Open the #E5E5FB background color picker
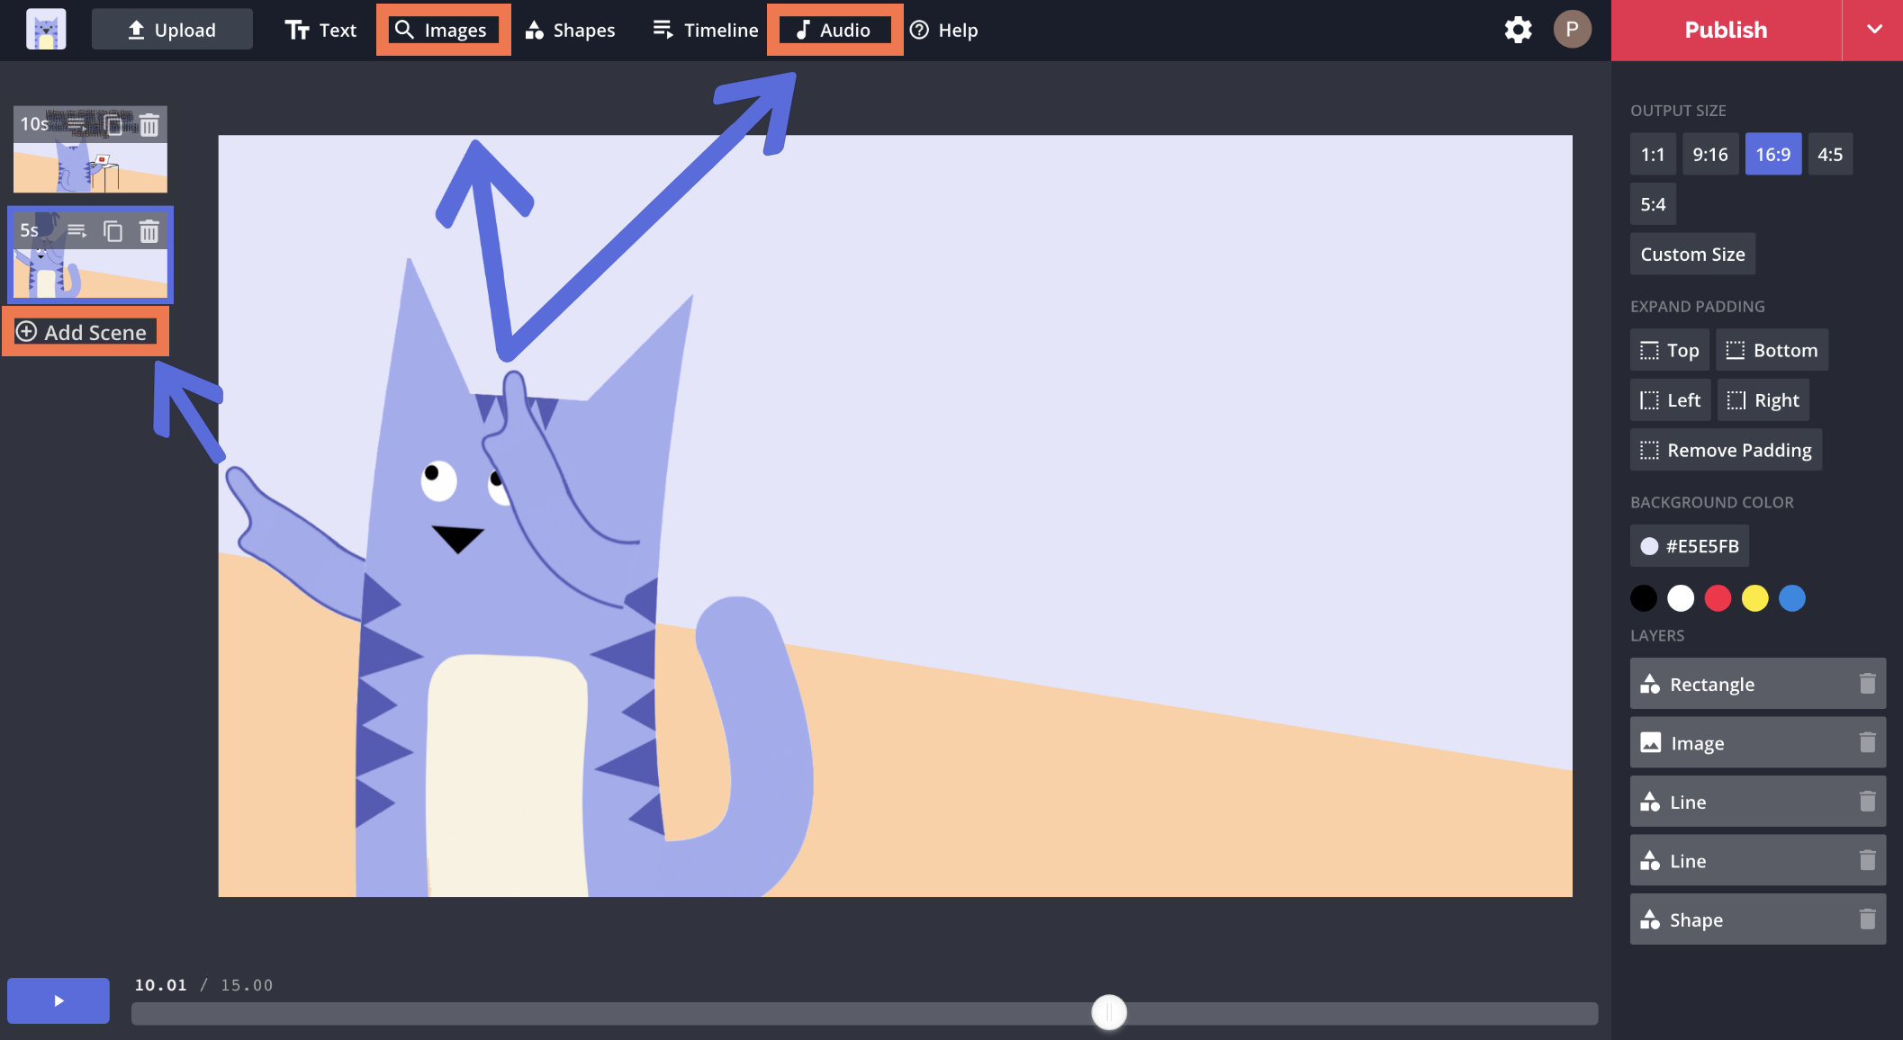This screenshot has width=1903, height=1040. 1689,546
